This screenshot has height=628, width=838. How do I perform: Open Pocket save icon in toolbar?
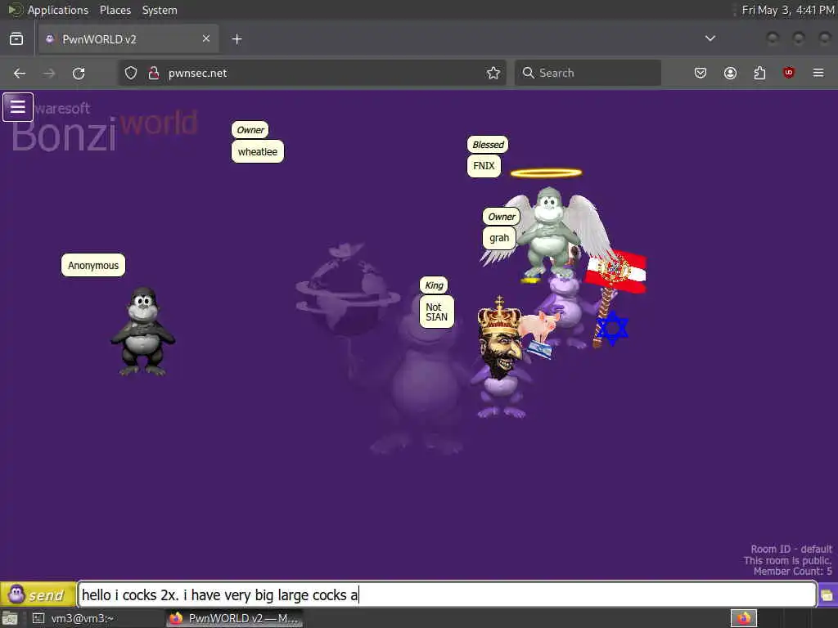(x=701, y=73)
